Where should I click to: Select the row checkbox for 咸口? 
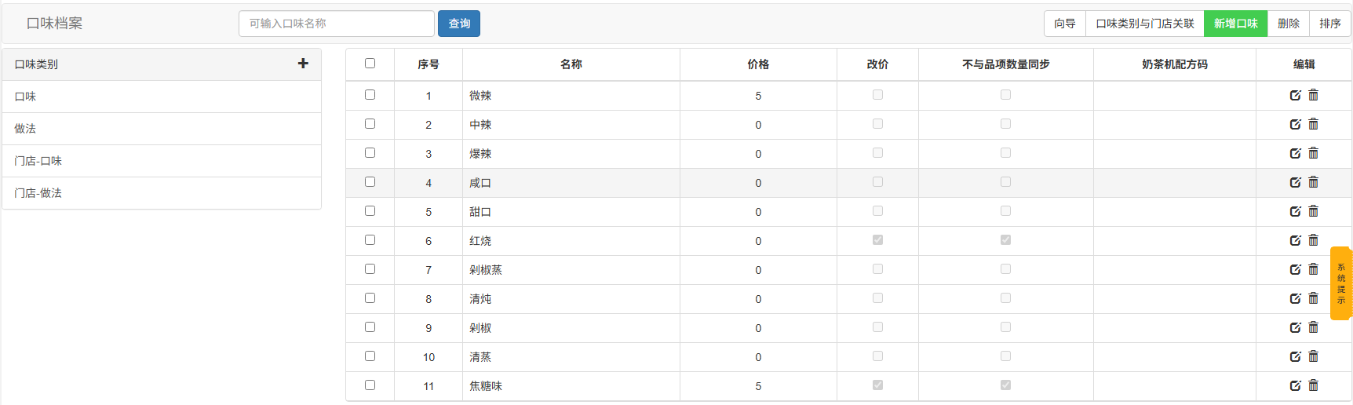pyautogui.click(x=370, y=182)
